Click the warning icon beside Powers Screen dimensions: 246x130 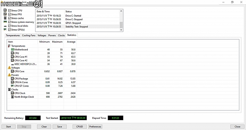pos(9,75)
